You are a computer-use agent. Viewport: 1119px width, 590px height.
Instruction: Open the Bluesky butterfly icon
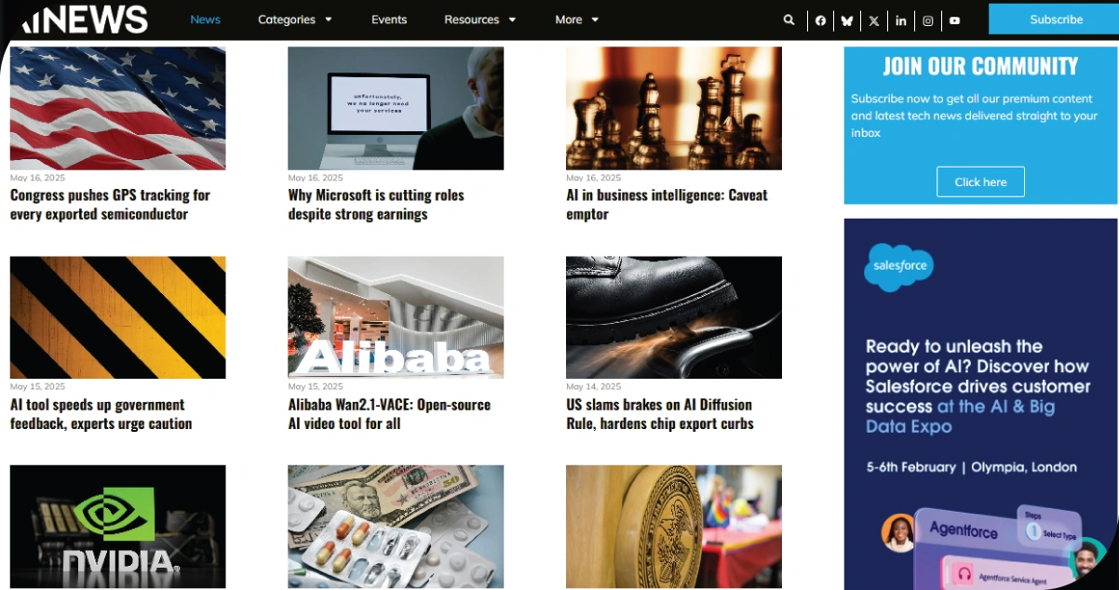847,20
